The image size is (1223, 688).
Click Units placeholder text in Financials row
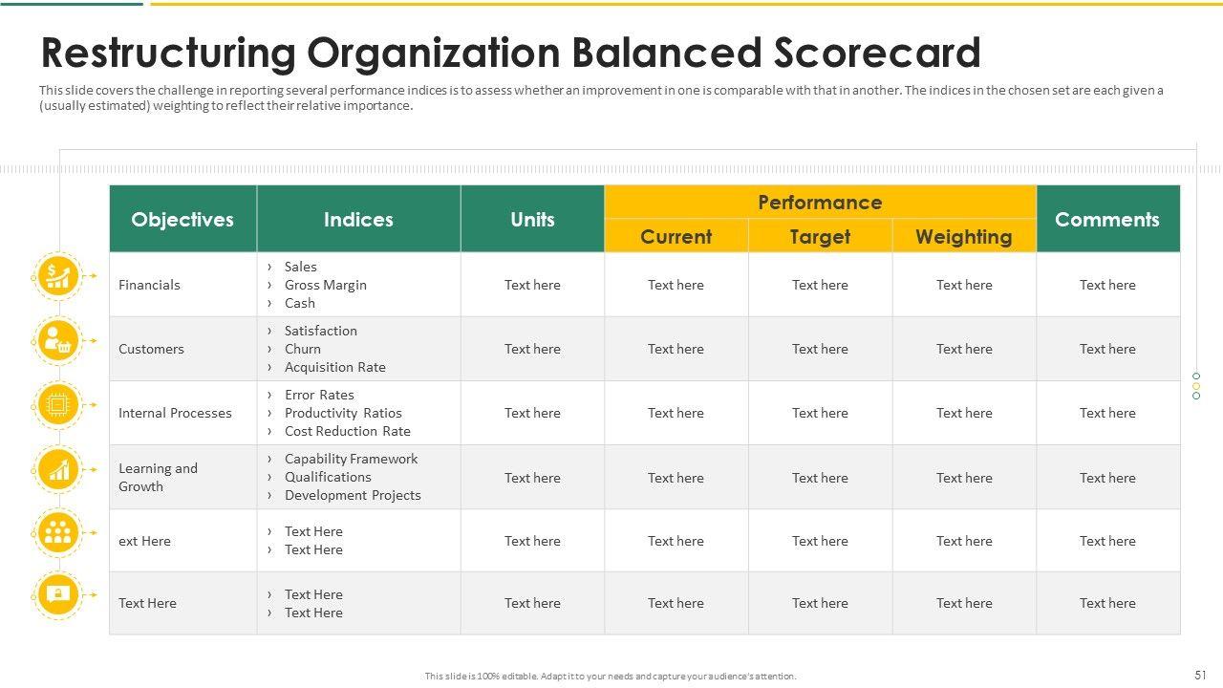click(x=532, y=285)
